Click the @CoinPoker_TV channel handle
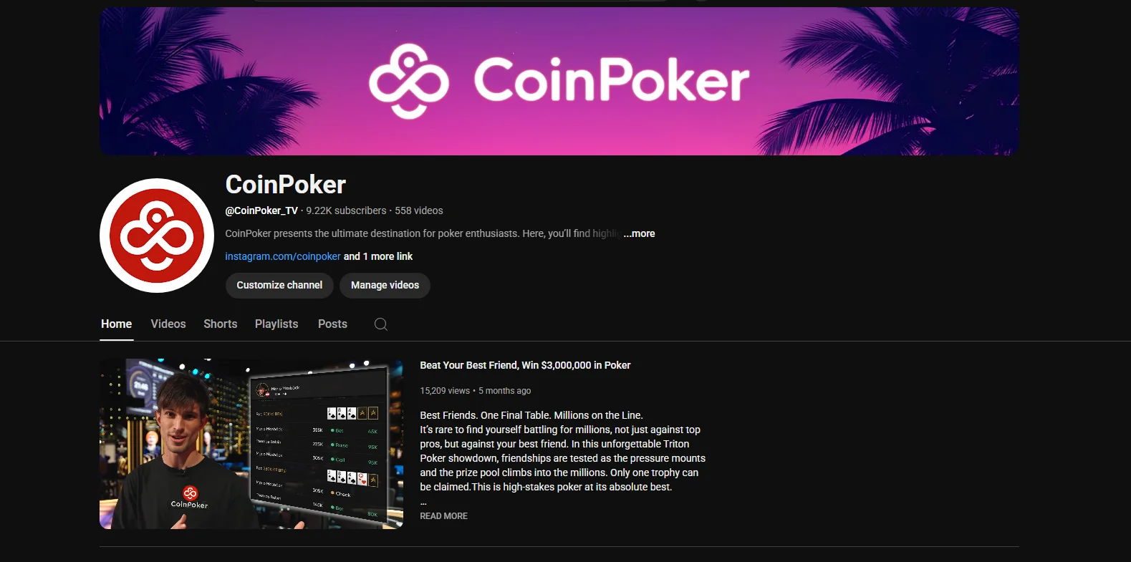This screenshot has height=562, width=1131. (261, 210)
